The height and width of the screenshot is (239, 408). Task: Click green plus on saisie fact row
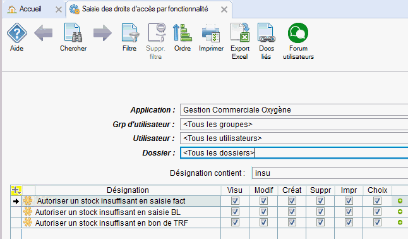point(400,200)
